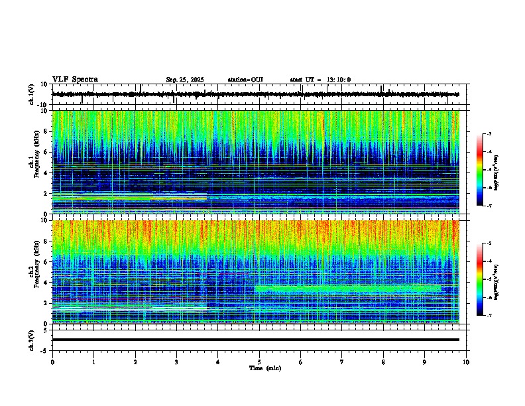Click time axis tick label "10"
Image resolution: width=525 pixels, height=406 pixels.
point(466,362)
